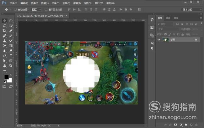Switch to the 路径 tab
204x128 pixels.
coord(176,18)
